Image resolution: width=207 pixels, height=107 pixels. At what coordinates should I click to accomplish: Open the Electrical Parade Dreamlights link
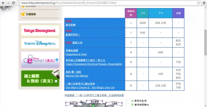click(x=94, y=64)
